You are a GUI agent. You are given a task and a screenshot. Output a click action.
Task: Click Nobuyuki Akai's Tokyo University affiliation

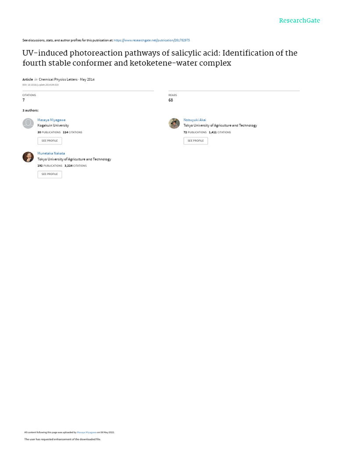coord(220,125)
